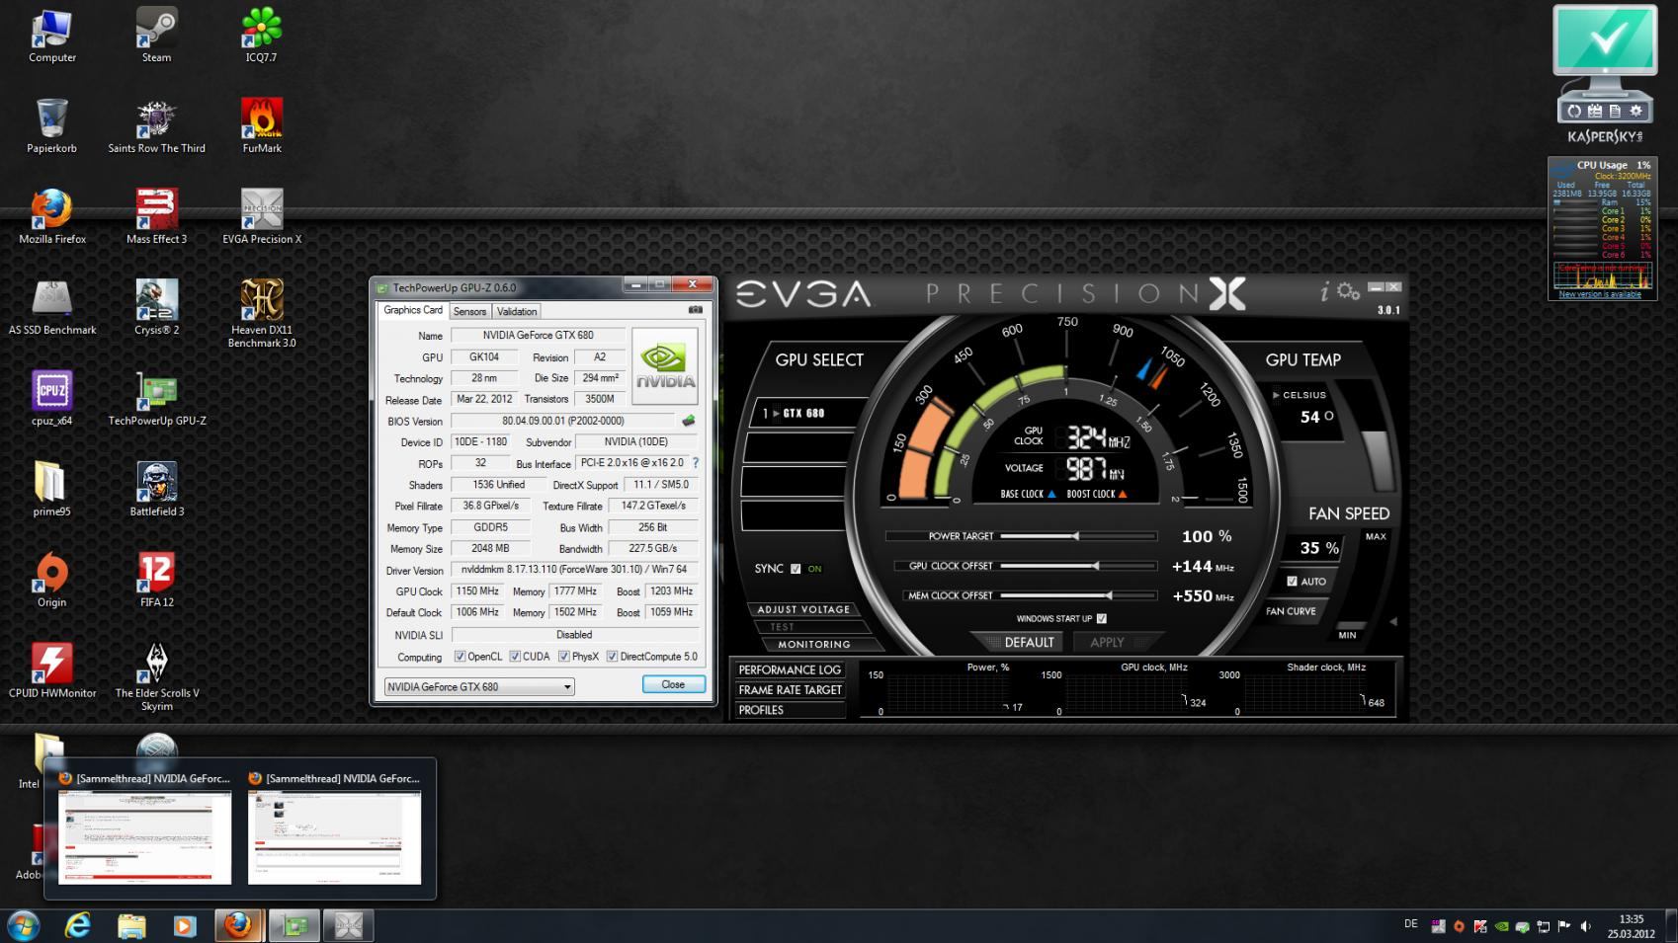Viewport: 1678px width, 943px height.
Task: Click the Power Target slider
Action: [x=1078, y=536]
